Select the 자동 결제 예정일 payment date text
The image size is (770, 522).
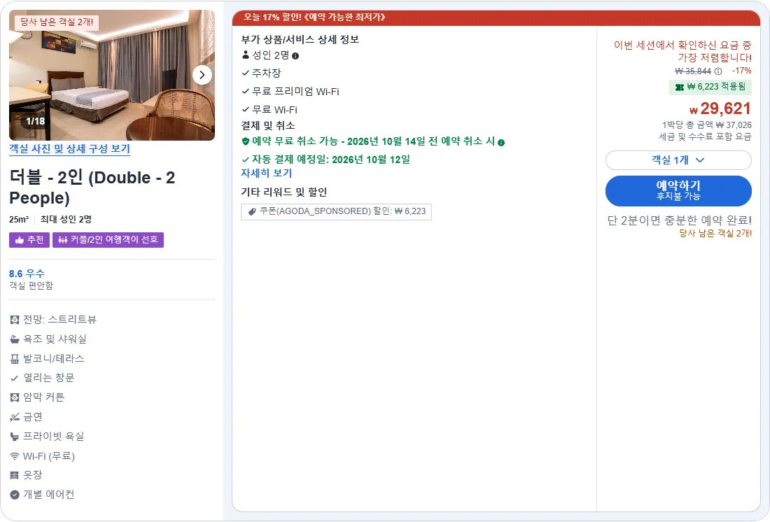pos(331,160)
